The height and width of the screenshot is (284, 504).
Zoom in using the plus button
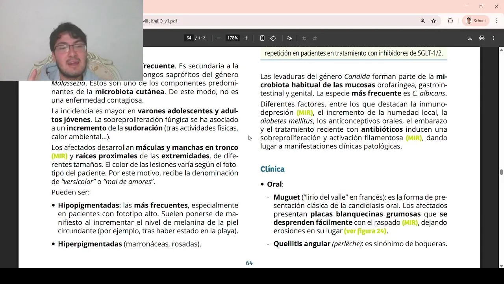pyautogui.click(x=246, y=38)
